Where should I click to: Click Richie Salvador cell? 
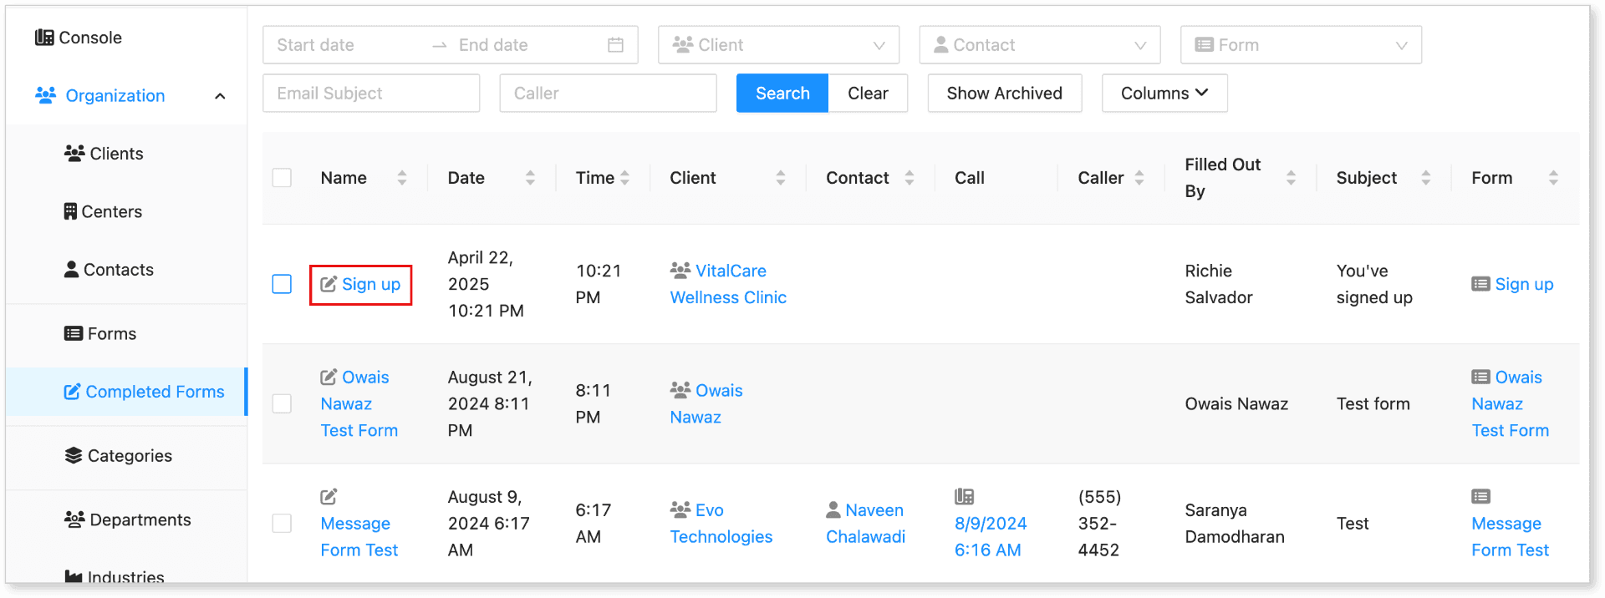coord(1219,284)
